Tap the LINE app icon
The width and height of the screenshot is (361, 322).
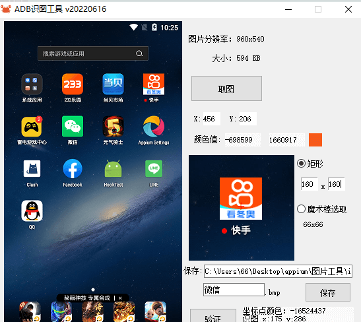click(154, 168)
